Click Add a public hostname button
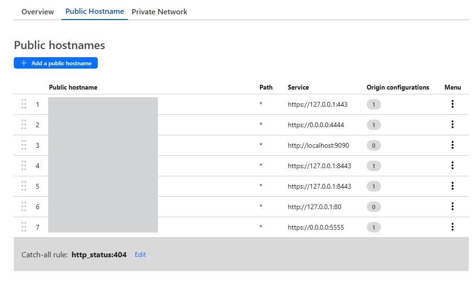 pos(56,63)
